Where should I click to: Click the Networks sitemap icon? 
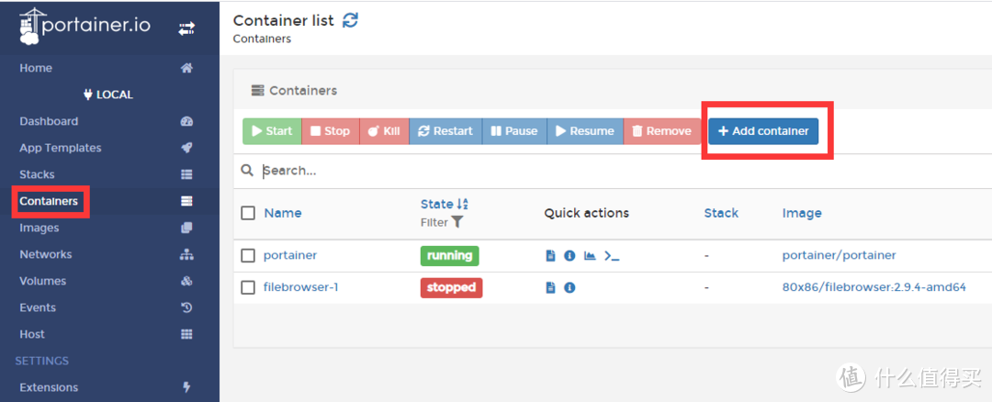click(x=186, y=254)
